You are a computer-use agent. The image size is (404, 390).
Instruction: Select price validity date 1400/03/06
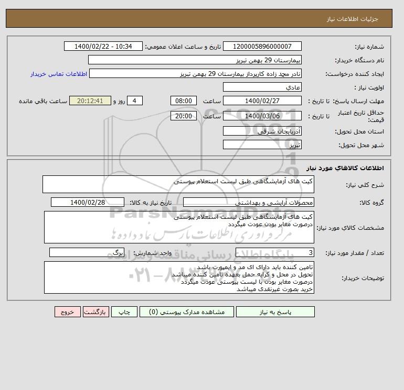coord(262,116)
